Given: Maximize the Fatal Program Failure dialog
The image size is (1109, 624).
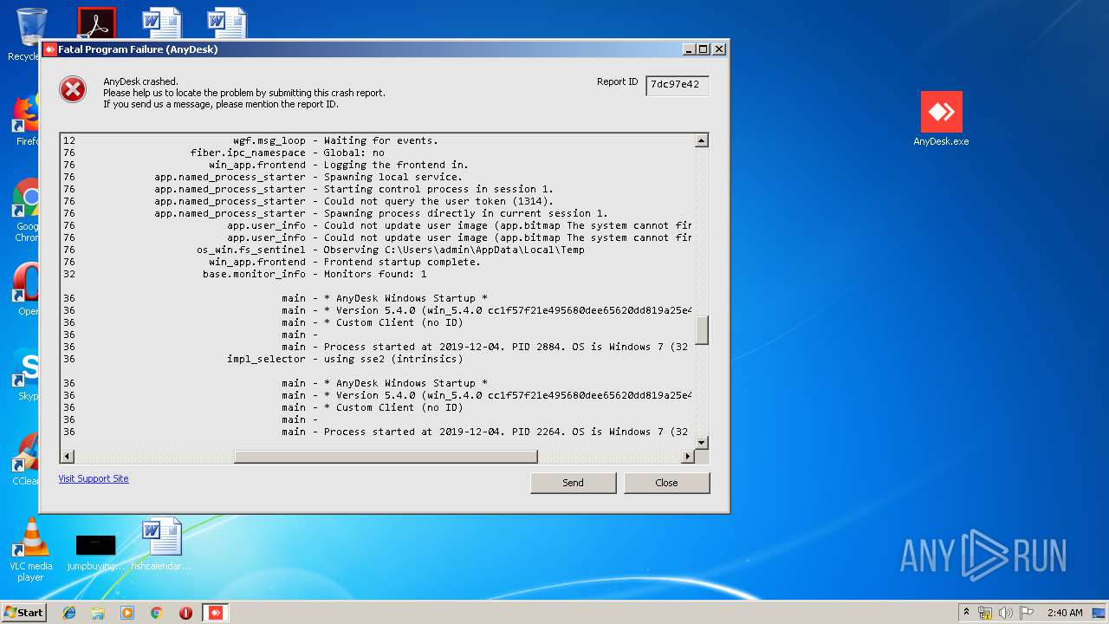Looking at the screenshot, I should [704, 49].
